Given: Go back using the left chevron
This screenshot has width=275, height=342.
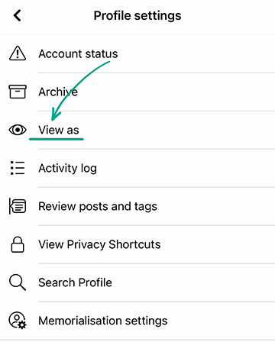Looking at the screenshot, I should coord(18,15).
